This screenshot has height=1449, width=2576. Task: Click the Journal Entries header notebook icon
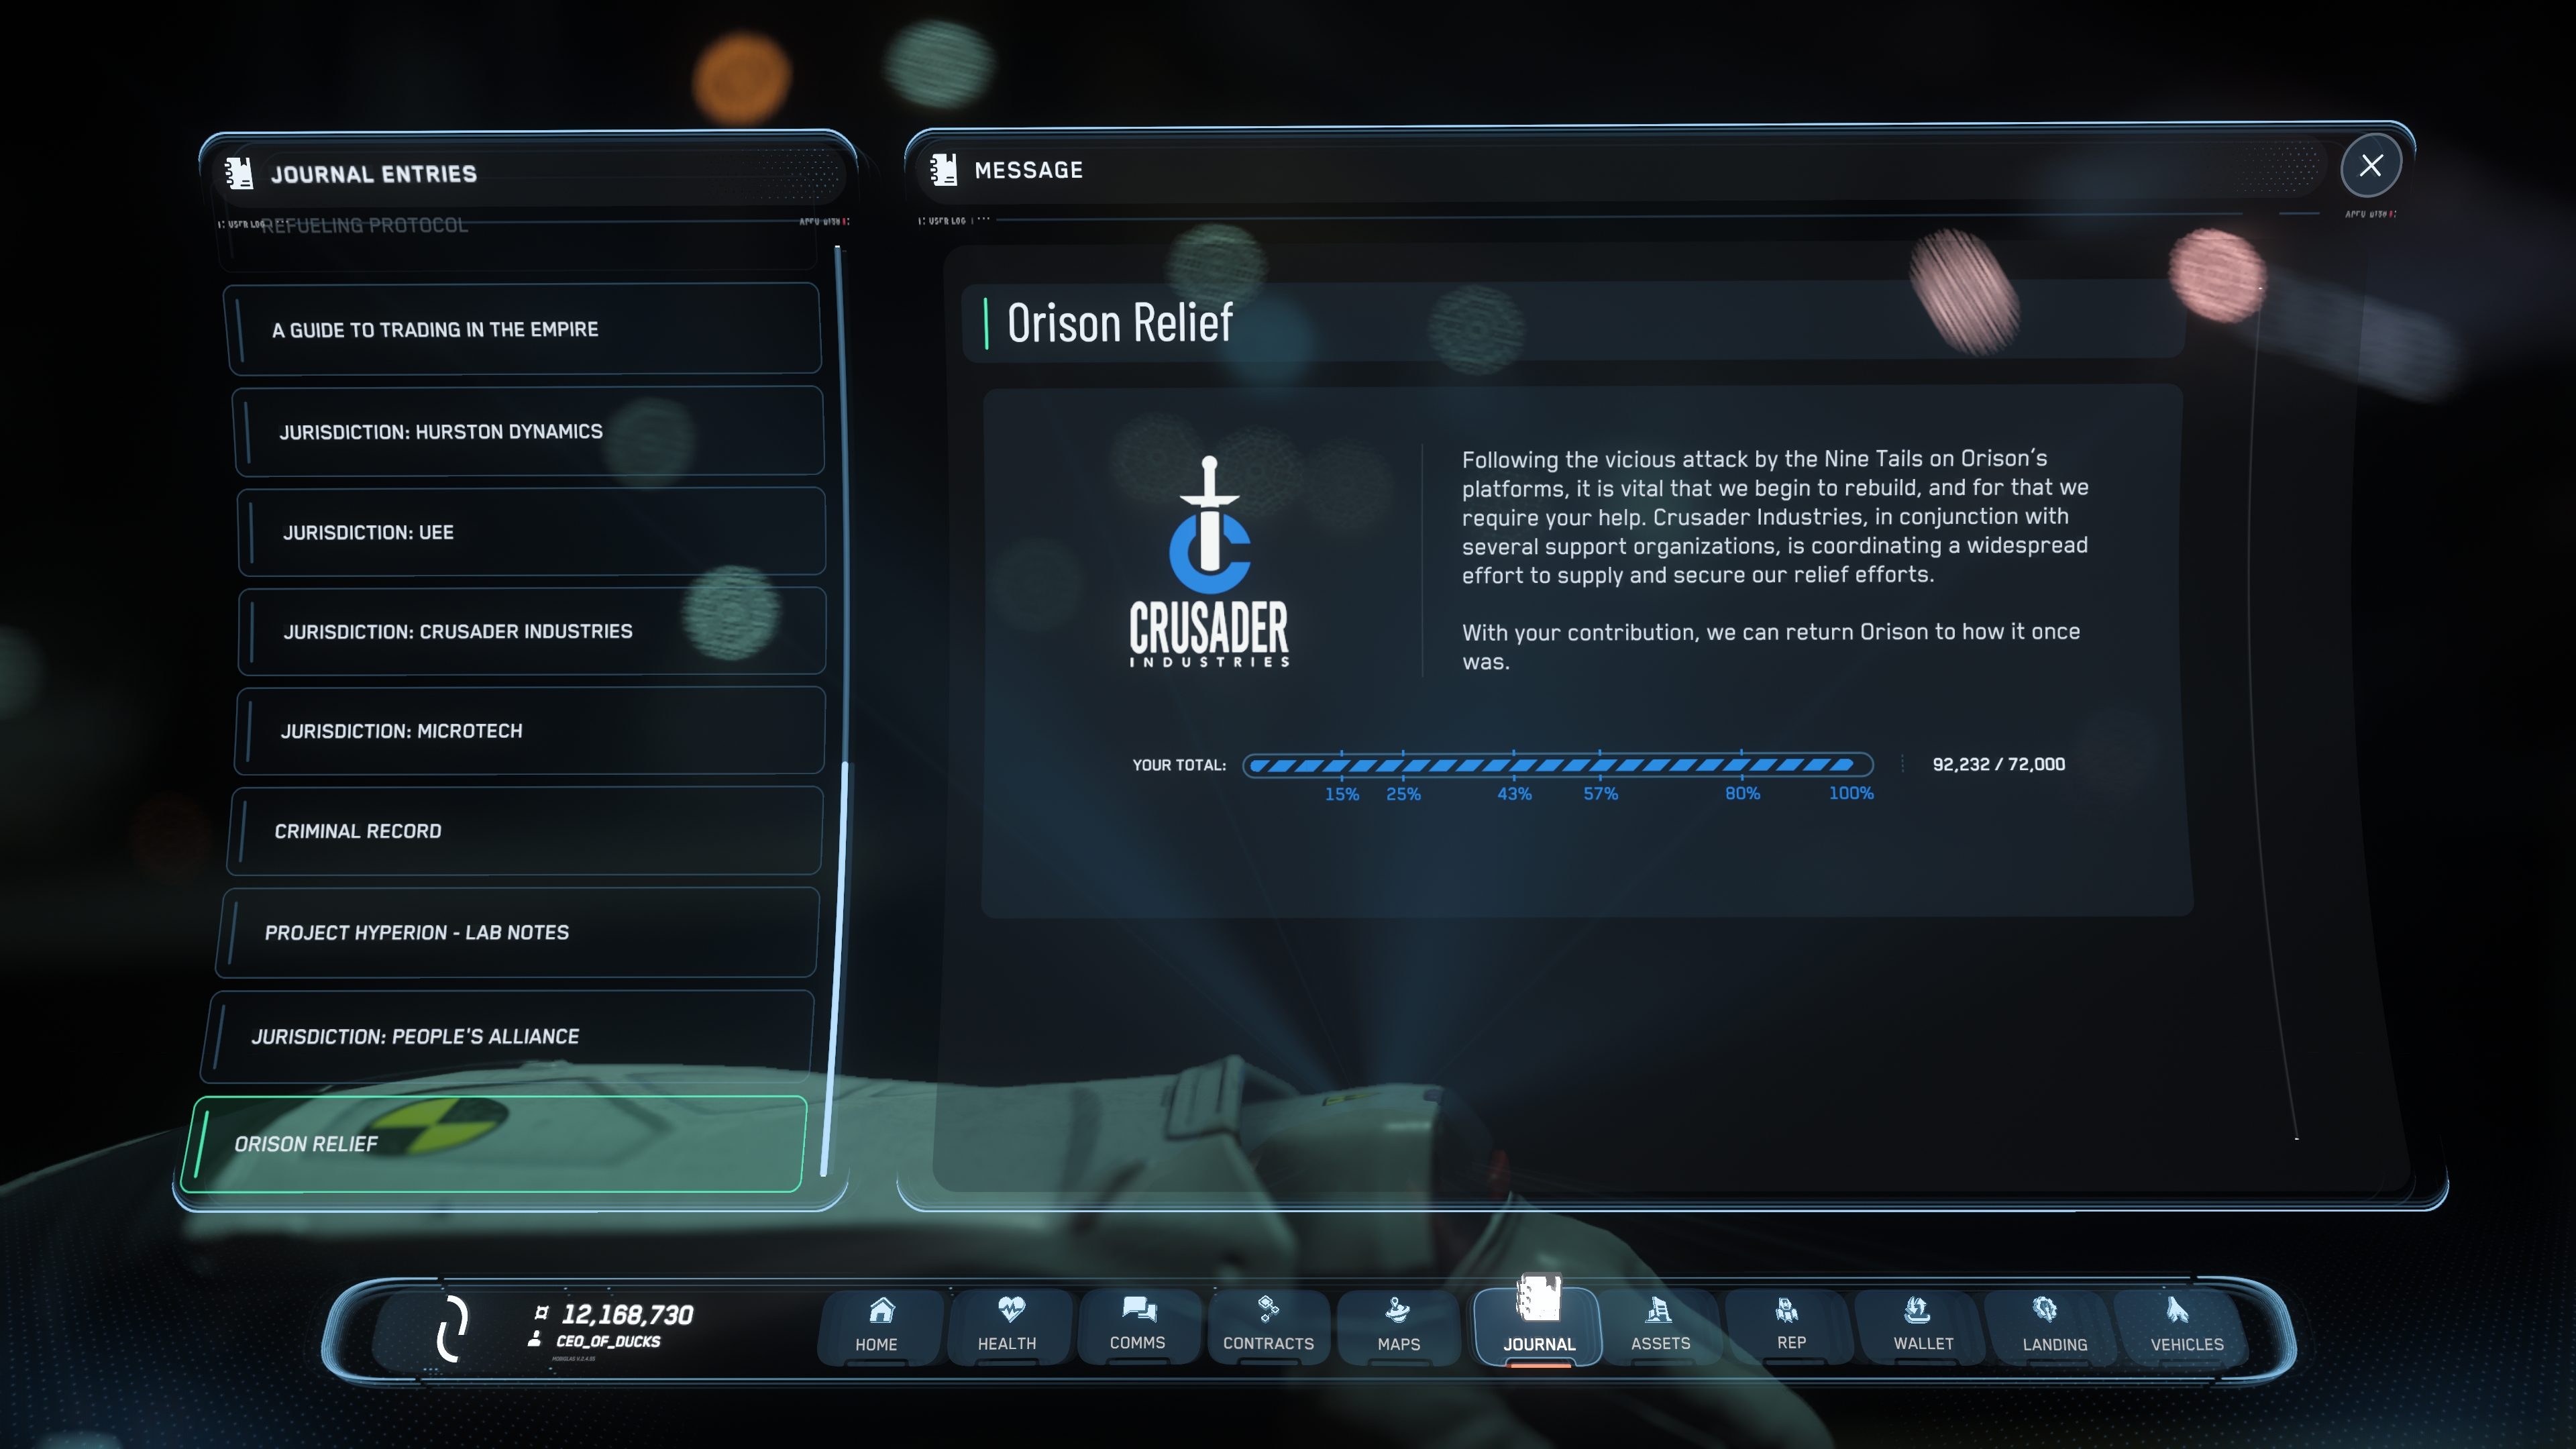click(239, 173)
